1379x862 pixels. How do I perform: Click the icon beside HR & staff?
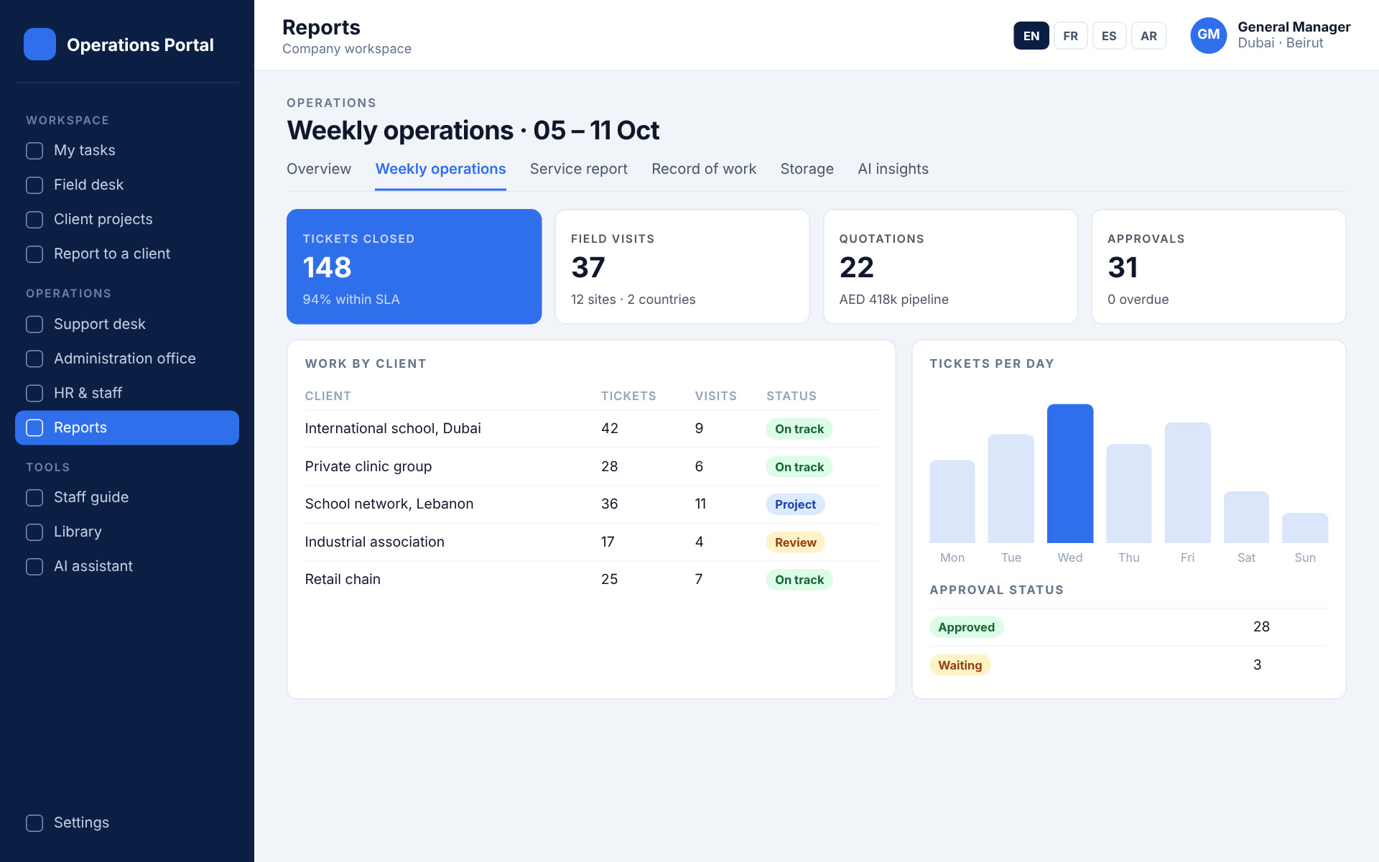[x=34, y=394]
